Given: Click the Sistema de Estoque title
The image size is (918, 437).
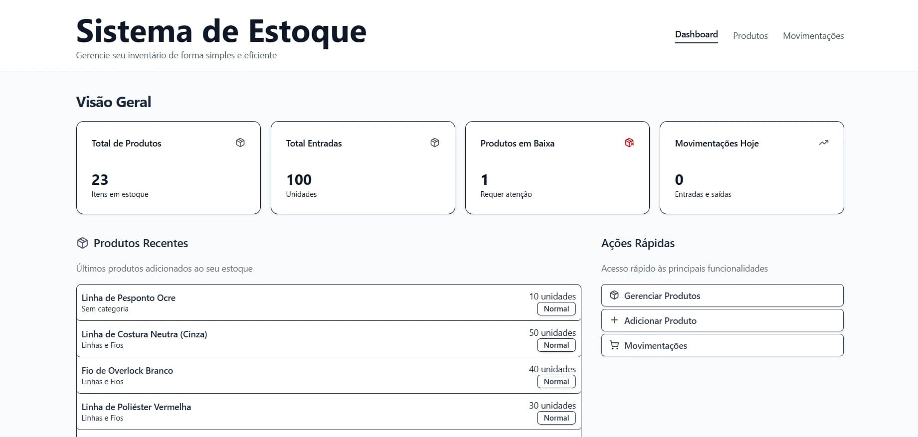Looking at the screenshot, I should tap(221, 31).
